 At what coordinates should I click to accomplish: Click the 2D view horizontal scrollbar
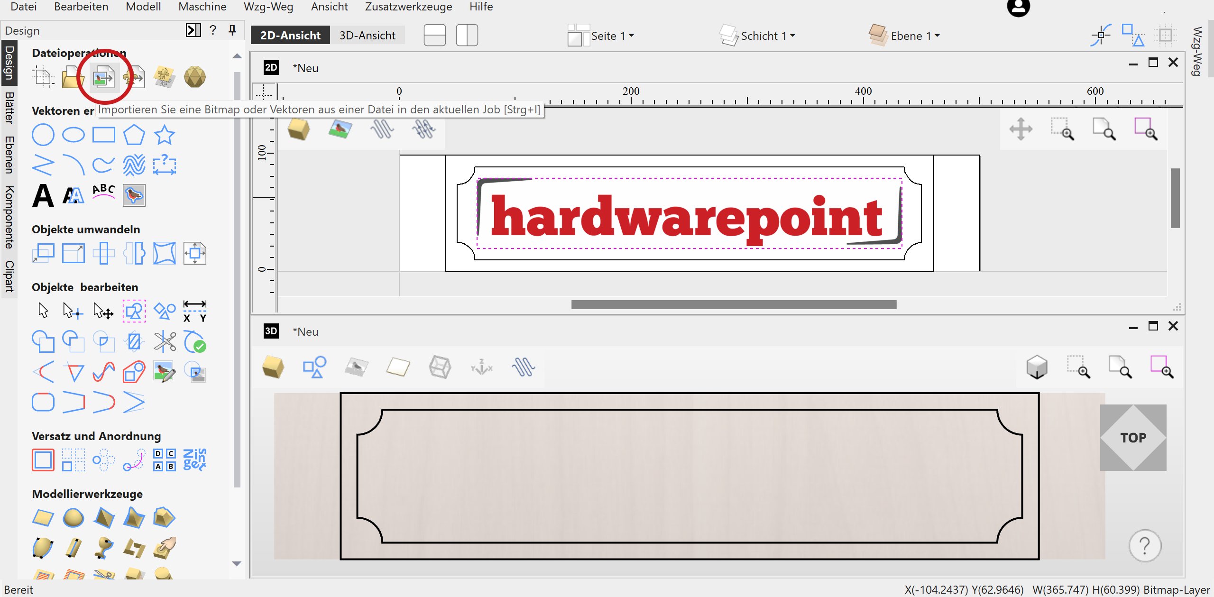pos(734,304)
